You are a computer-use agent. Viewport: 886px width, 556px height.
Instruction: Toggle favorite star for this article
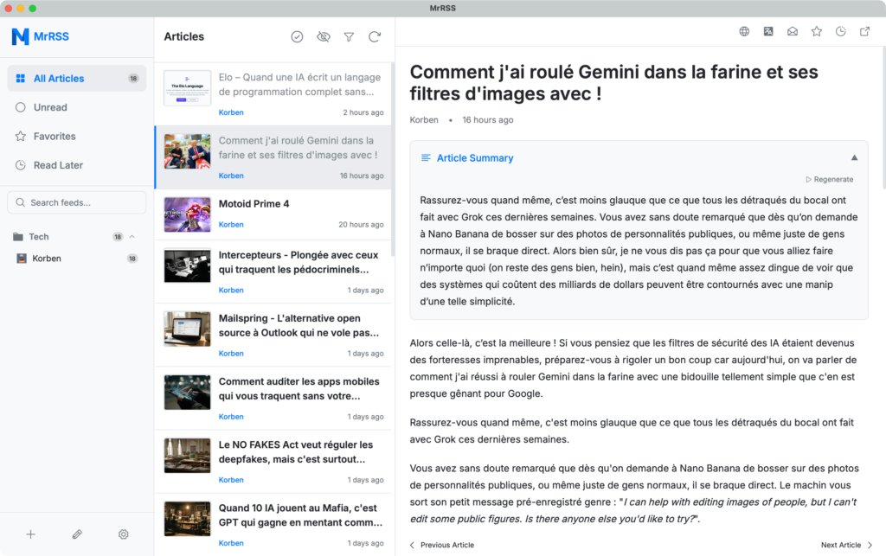click(x=817, y=32)
